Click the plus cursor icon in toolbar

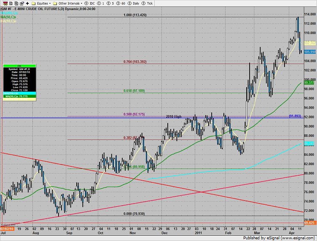click(x=27, y=3)
